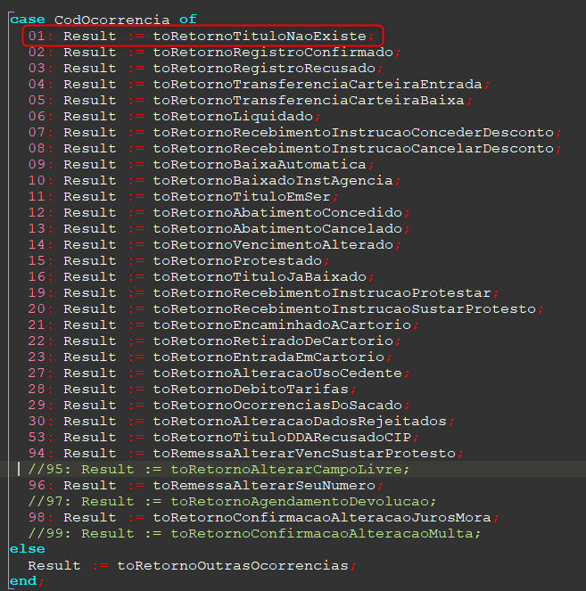Click toRetornoBaixaAutomatica value

pos(260,164)
